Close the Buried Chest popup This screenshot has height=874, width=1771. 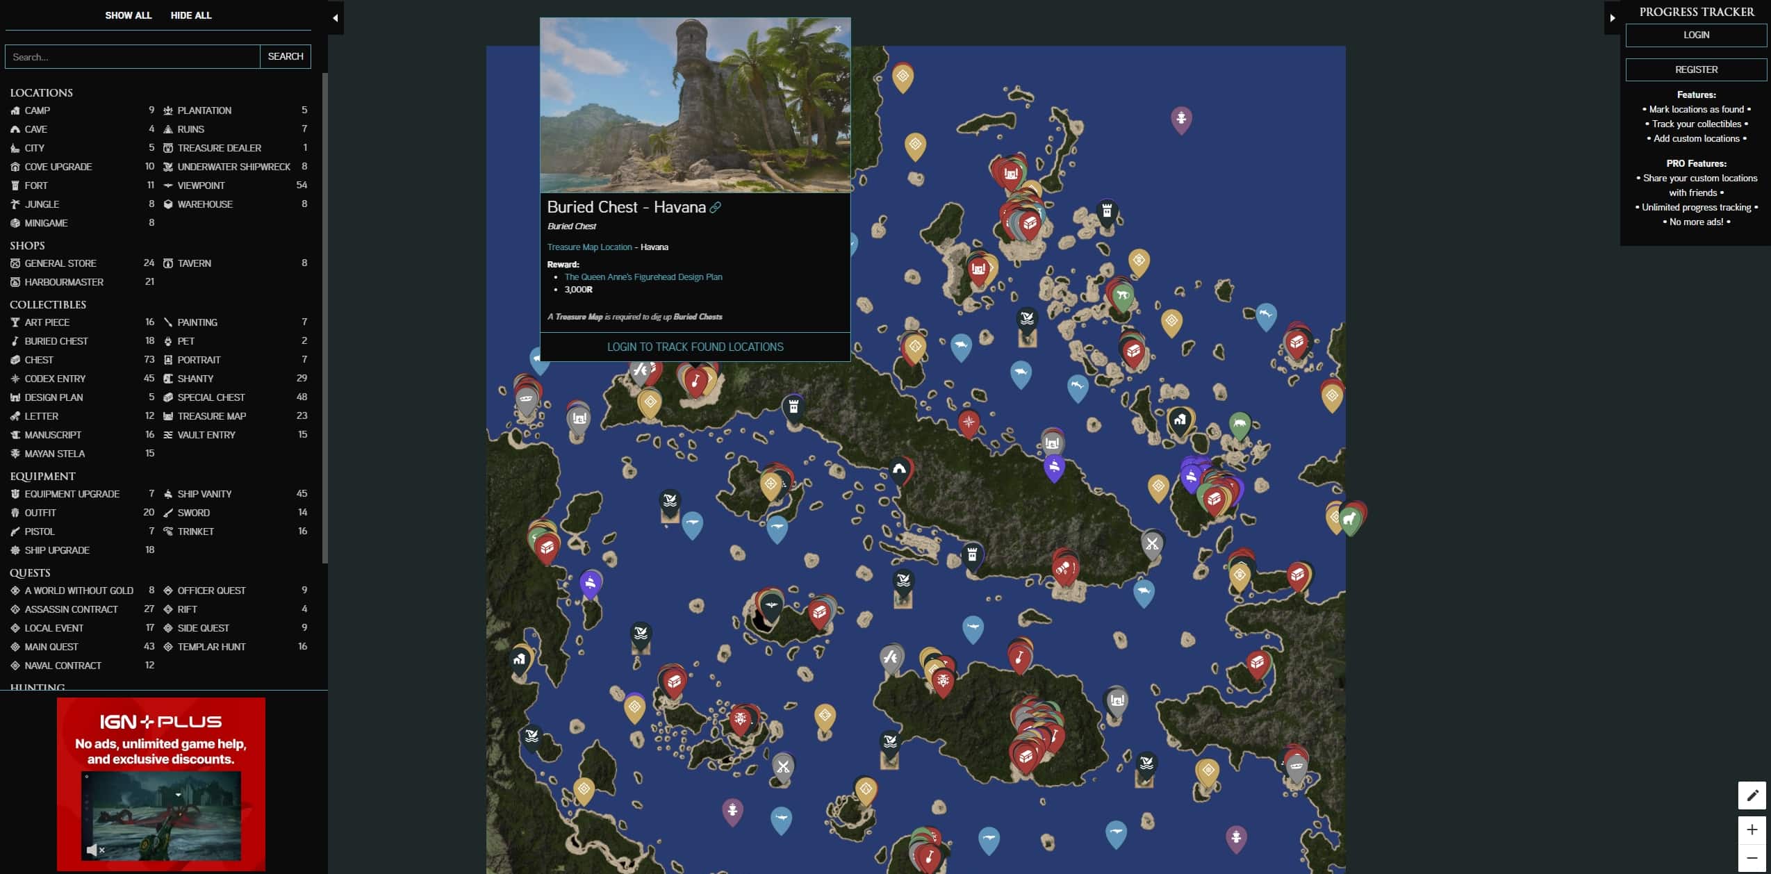click(x=838, y=29)
